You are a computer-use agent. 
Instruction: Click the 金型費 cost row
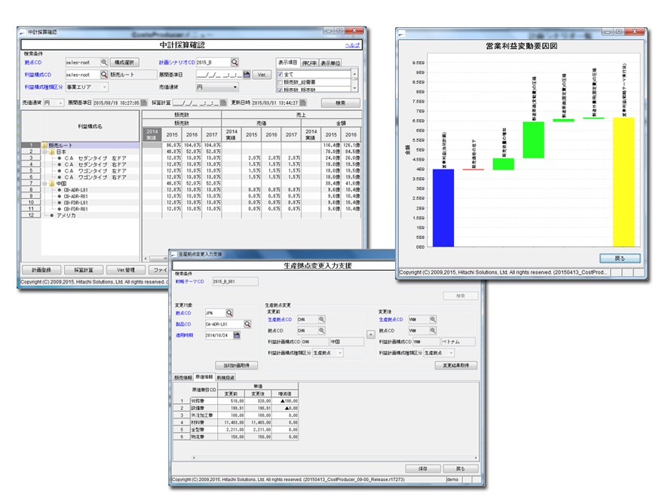tap(236, 430)
